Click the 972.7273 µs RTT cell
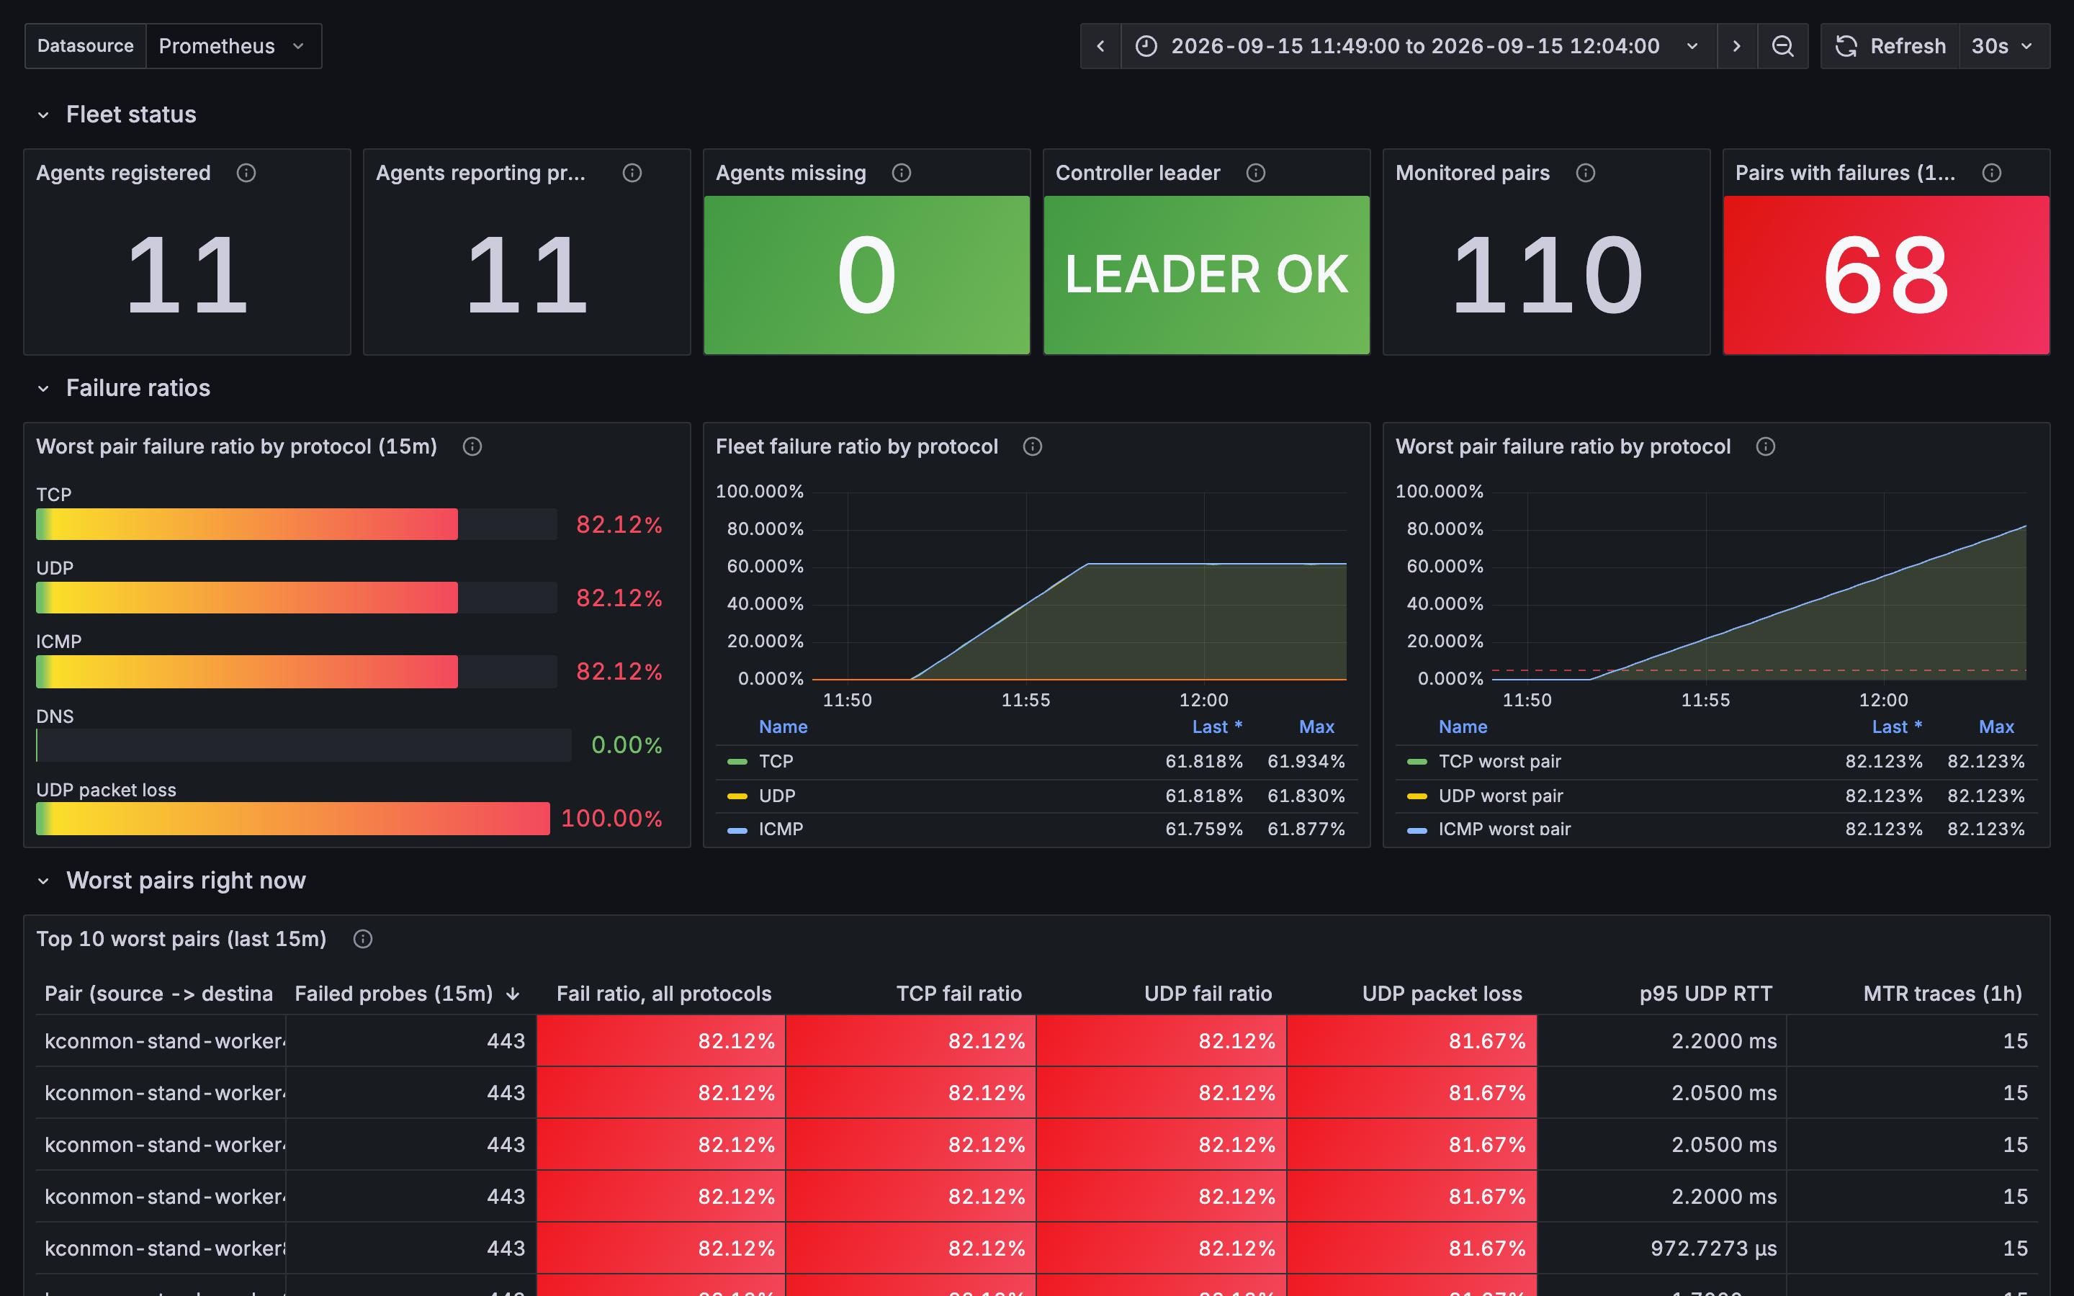 click(x=1662, y=1249)
